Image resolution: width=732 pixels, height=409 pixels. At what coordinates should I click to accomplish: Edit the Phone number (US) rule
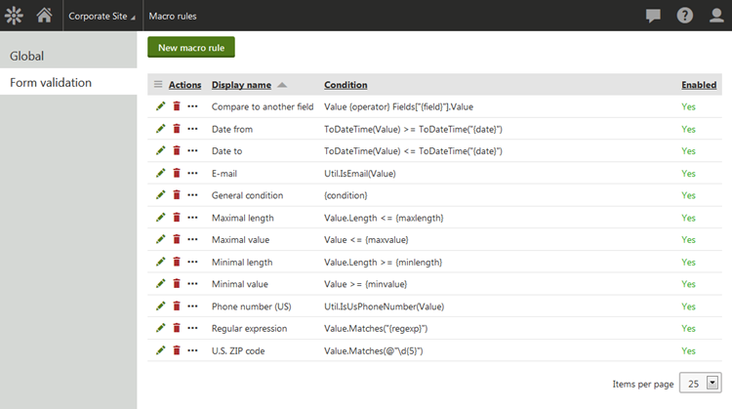point(161,306)
